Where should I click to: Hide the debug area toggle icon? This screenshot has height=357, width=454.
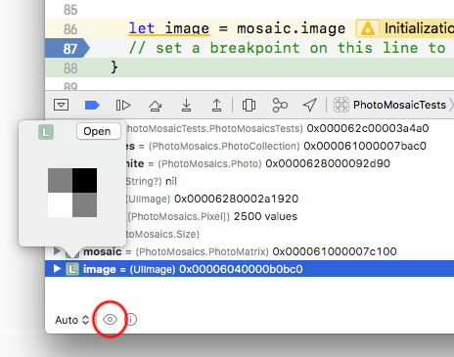[x=61, y=105]
